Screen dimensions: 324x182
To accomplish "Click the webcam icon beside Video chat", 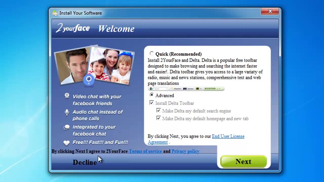I will coord(67,96).
